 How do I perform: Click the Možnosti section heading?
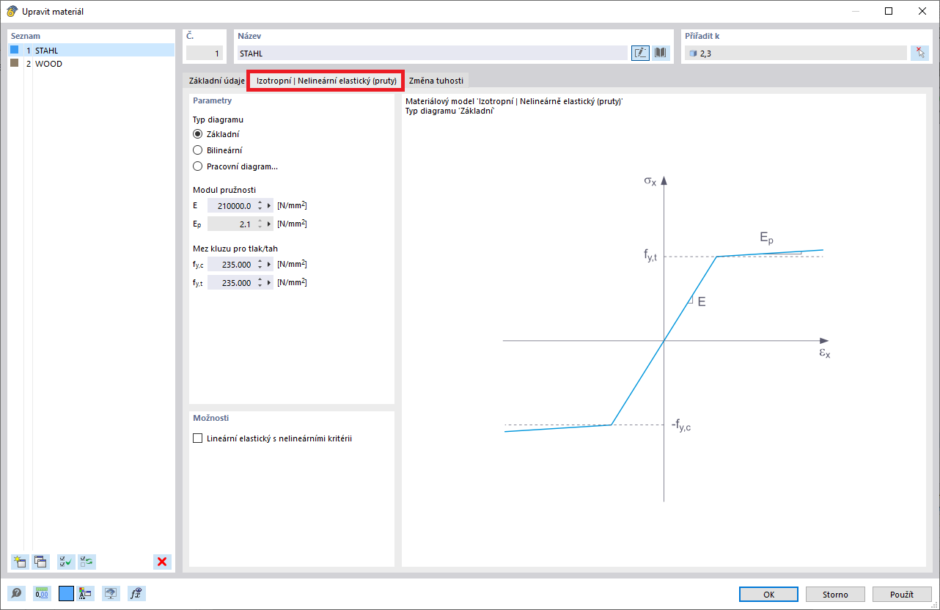pos(211,418)
